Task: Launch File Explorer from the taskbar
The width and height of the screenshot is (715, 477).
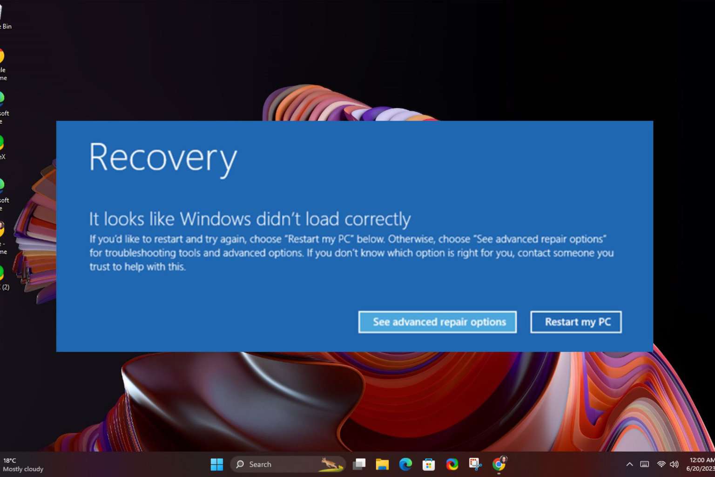Action: click(382, 464)
